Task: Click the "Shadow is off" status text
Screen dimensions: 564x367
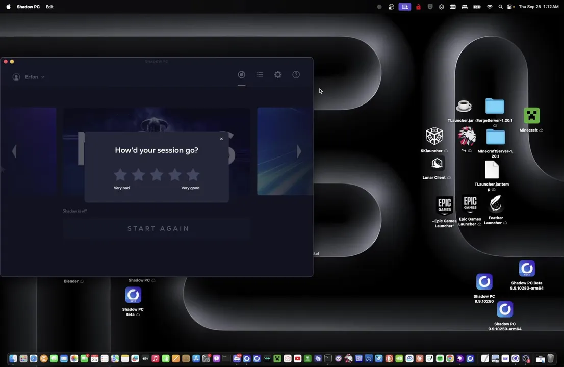Action: tap(74, 211)
